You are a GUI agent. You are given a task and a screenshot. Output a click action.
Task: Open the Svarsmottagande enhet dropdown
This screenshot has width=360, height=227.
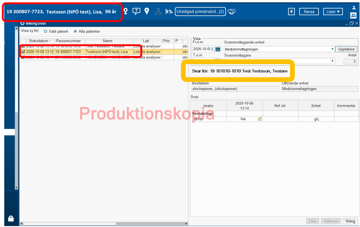(332, 49)
